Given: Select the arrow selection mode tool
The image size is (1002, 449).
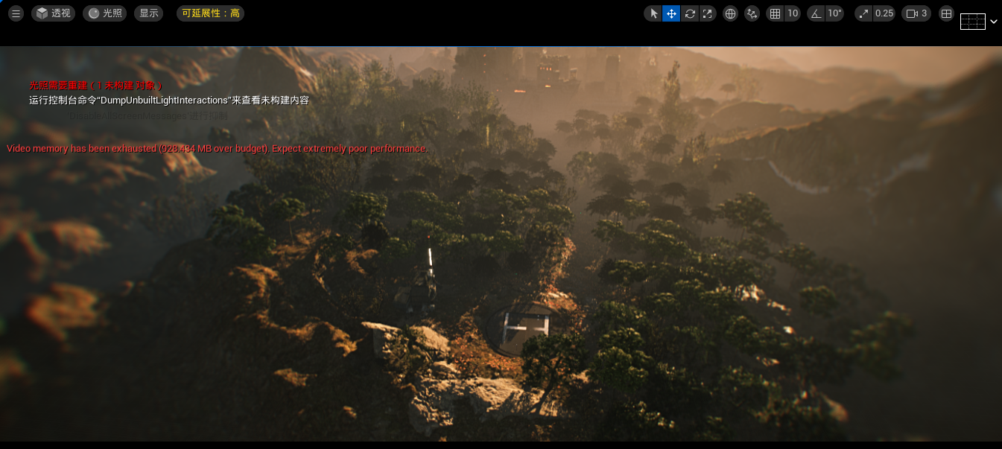Looking at the screenshot, I should click(653, 13).
